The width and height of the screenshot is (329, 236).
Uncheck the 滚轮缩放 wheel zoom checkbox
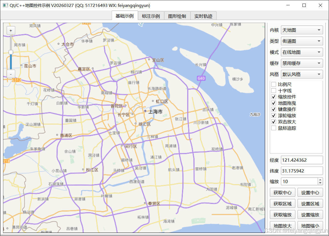pos(274,116)
